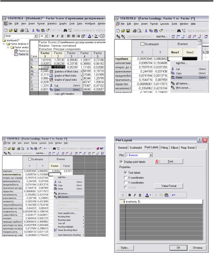Click the question mark help button of Plot Layout

[199, 140]
